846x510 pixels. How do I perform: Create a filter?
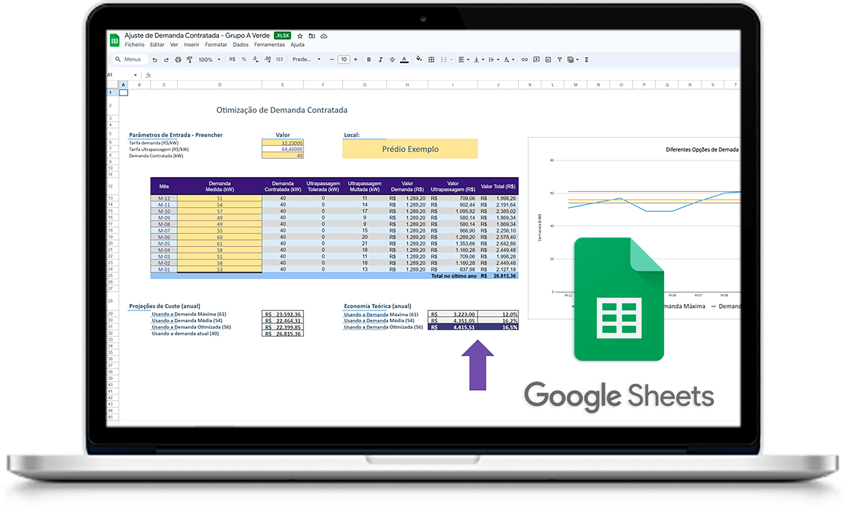tap(560, 60)
